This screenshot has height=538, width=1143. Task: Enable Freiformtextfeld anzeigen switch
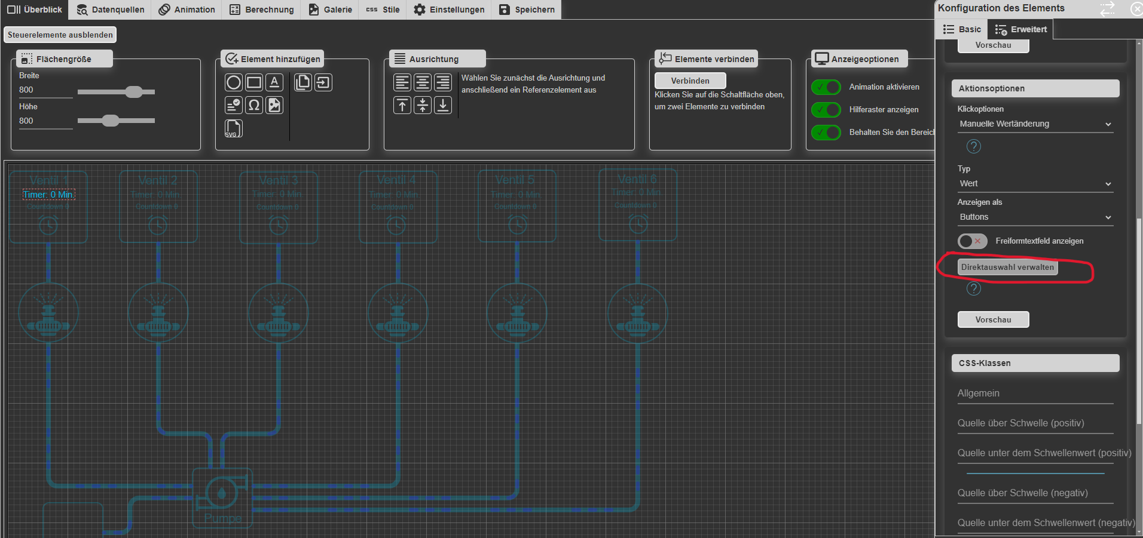972,241
